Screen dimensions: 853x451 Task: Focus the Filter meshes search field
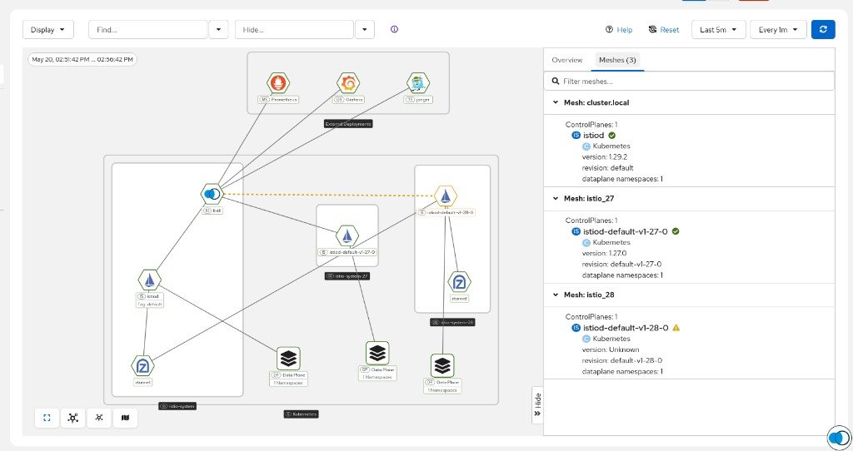(689, 81)
